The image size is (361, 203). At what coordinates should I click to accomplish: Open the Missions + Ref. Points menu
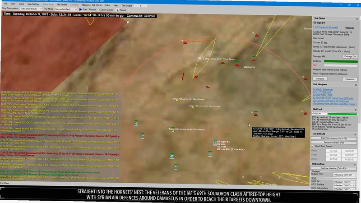click(92, 5)
